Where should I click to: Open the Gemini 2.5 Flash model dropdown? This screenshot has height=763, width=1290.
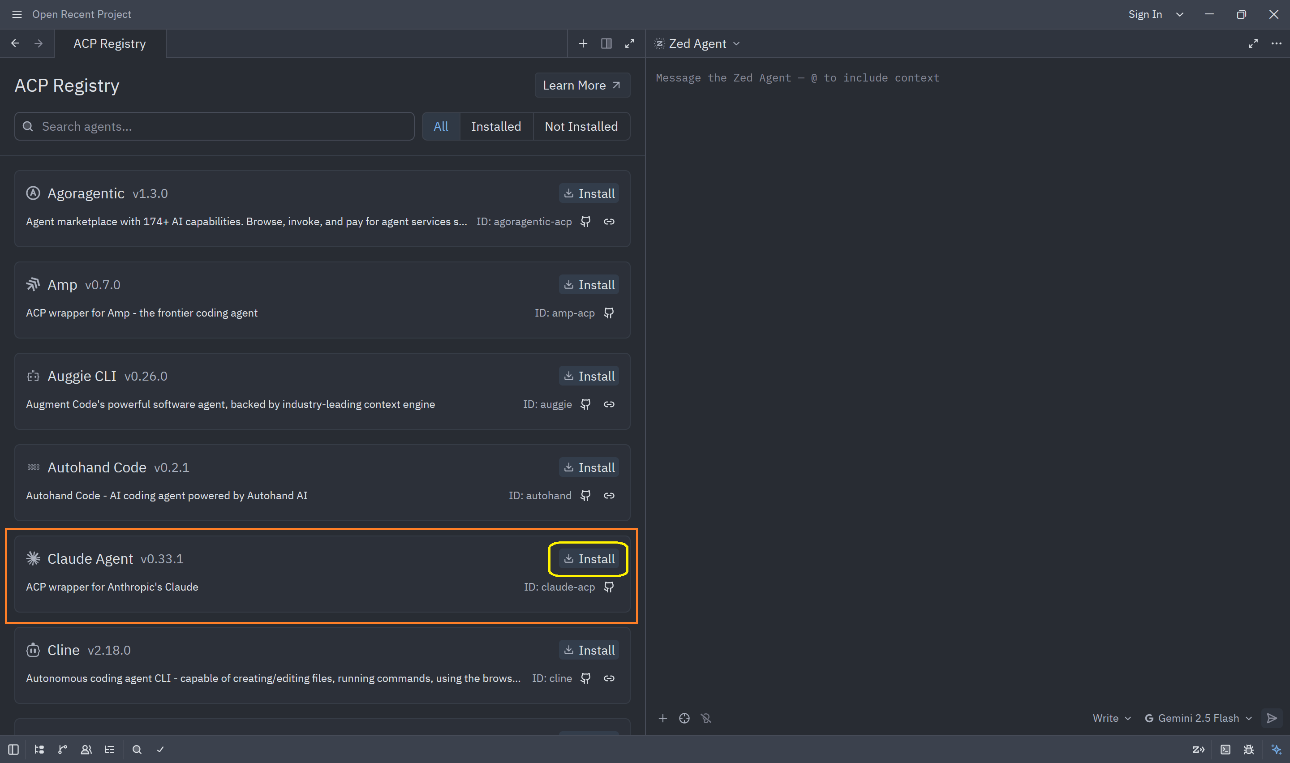tap(1199, 718)
